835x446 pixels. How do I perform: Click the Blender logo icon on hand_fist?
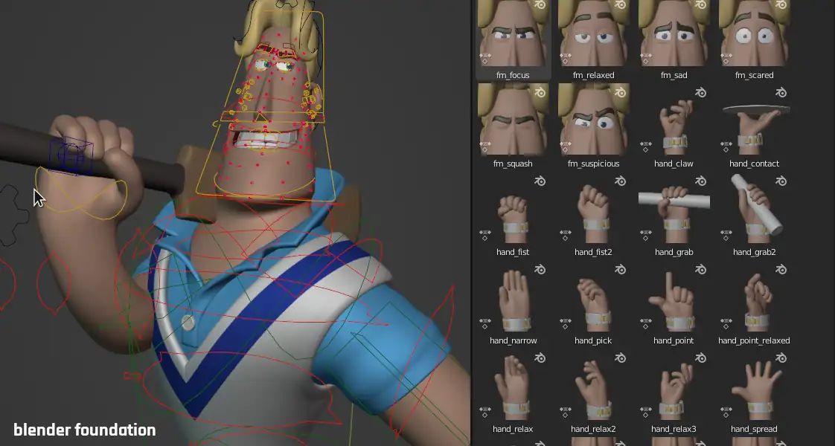coord(540,181)
